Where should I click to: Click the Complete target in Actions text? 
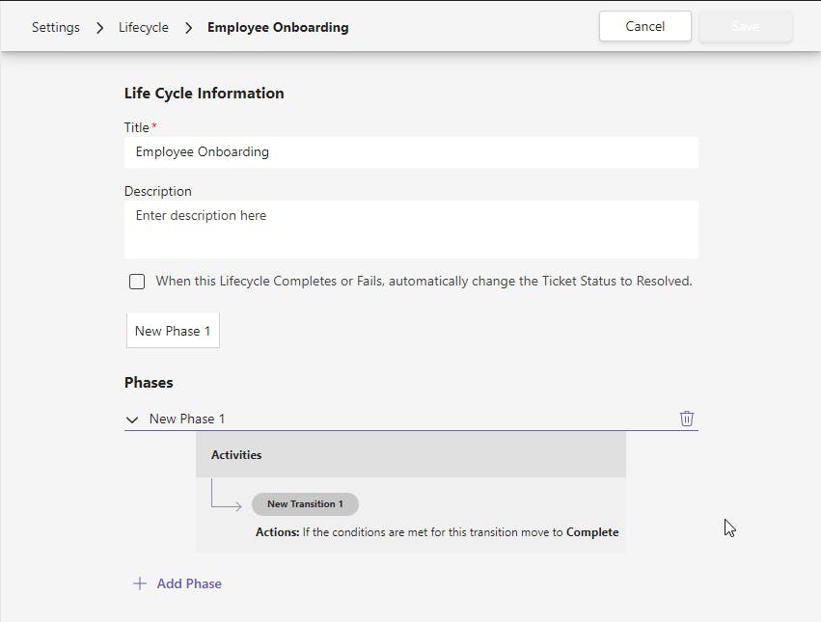tap(592, 531)
